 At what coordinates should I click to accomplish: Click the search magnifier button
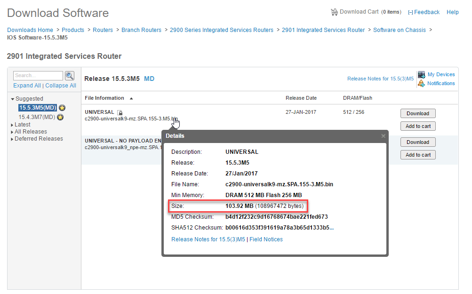[70, 76]
